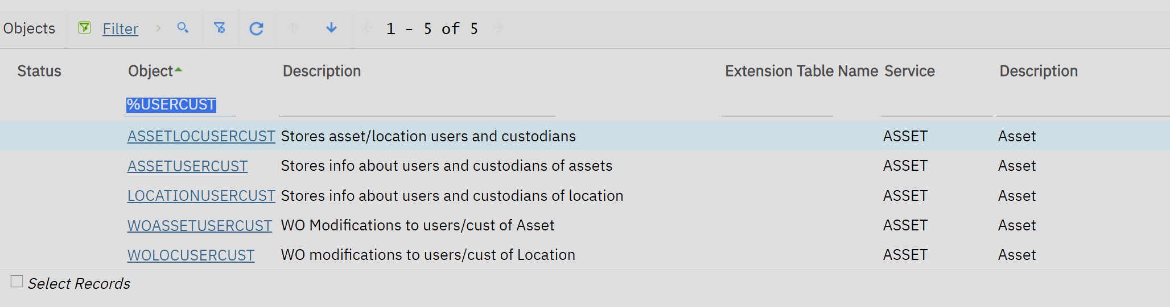
Task: Sort by the Object column header
Action: tap(151, 71)
